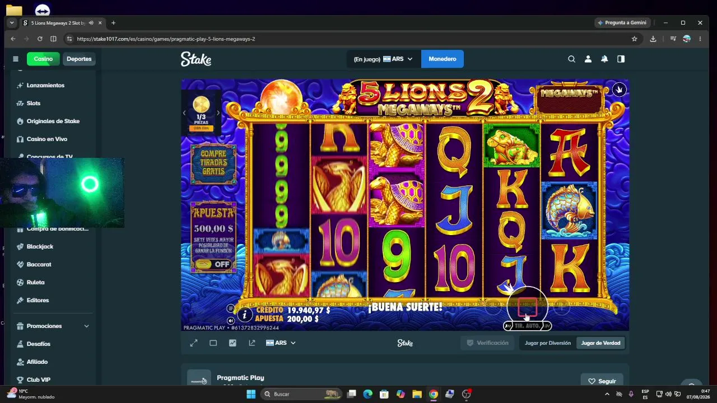717x403 pixels.
Task: Click the Tir. Auto. autoplay button
Action: (527, 326)
